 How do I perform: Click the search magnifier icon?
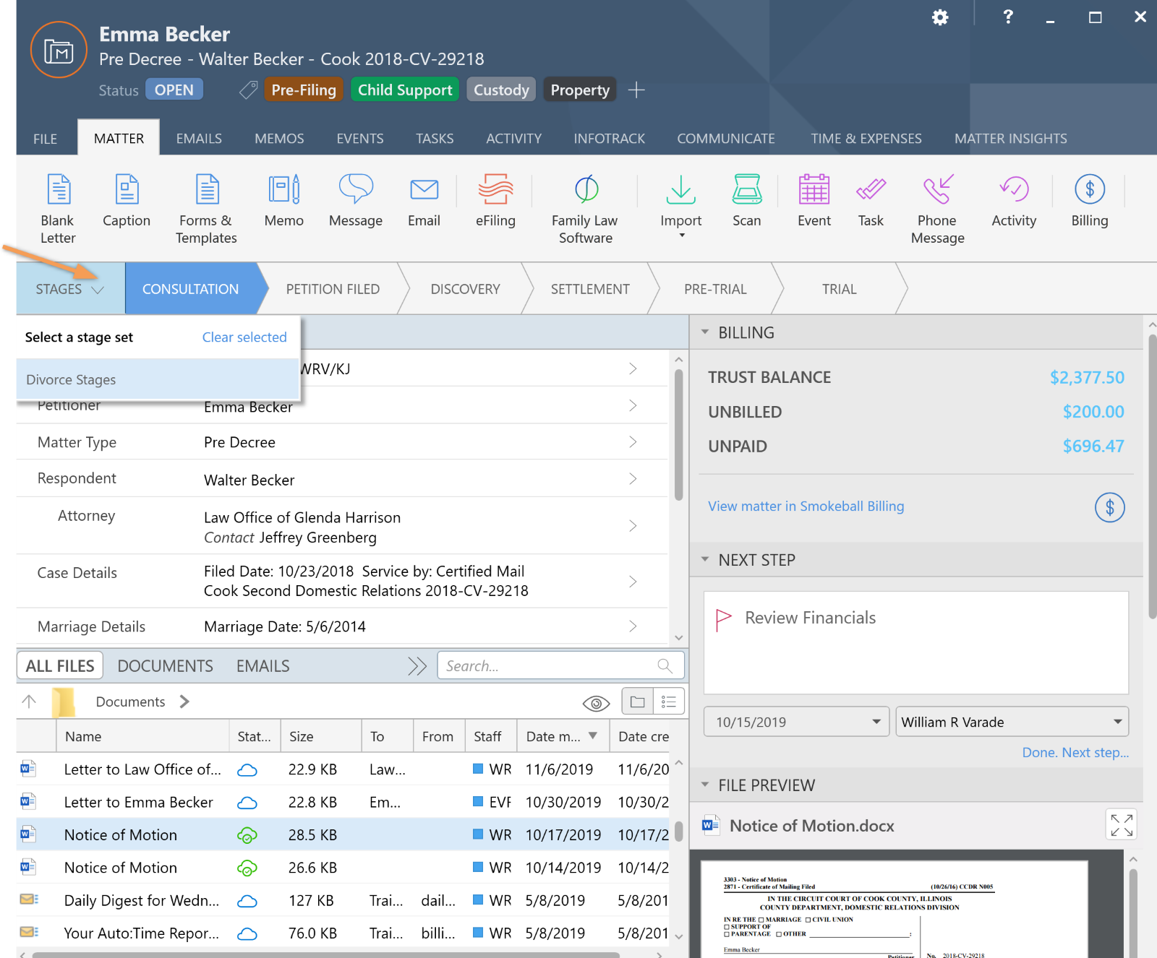tap(665, 665)
